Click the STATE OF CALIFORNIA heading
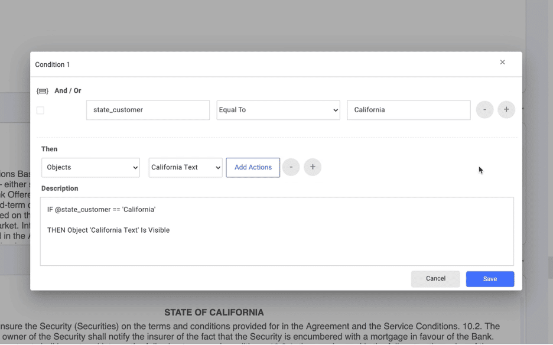 pyautogui.click(x=214, y=313)
